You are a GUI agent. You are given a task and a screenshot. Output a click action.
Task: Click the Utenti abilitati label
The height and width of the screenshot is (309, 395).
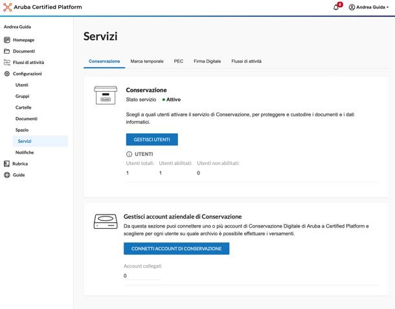[x=175, y=163]
